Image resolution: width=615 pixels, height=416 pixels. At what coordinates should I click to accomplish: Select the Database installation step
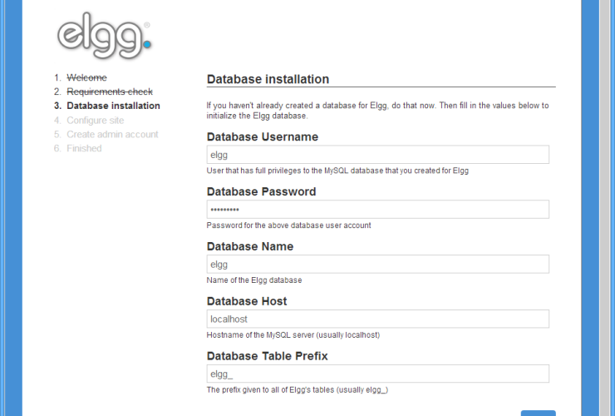[x=113, y=106]
